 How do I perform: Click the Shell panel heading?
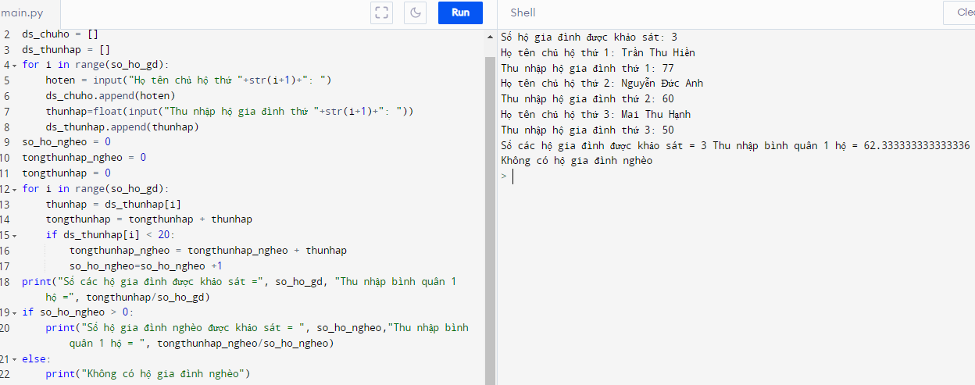click(x=523, y=12)
